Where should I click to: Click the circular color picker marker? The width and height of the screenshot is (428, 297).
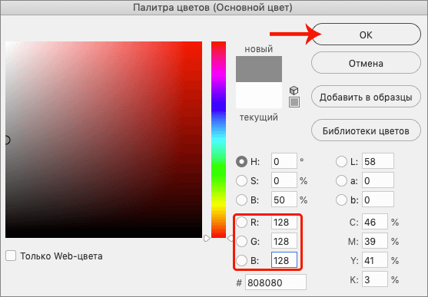pyautogui.click(x=7, y=140)
